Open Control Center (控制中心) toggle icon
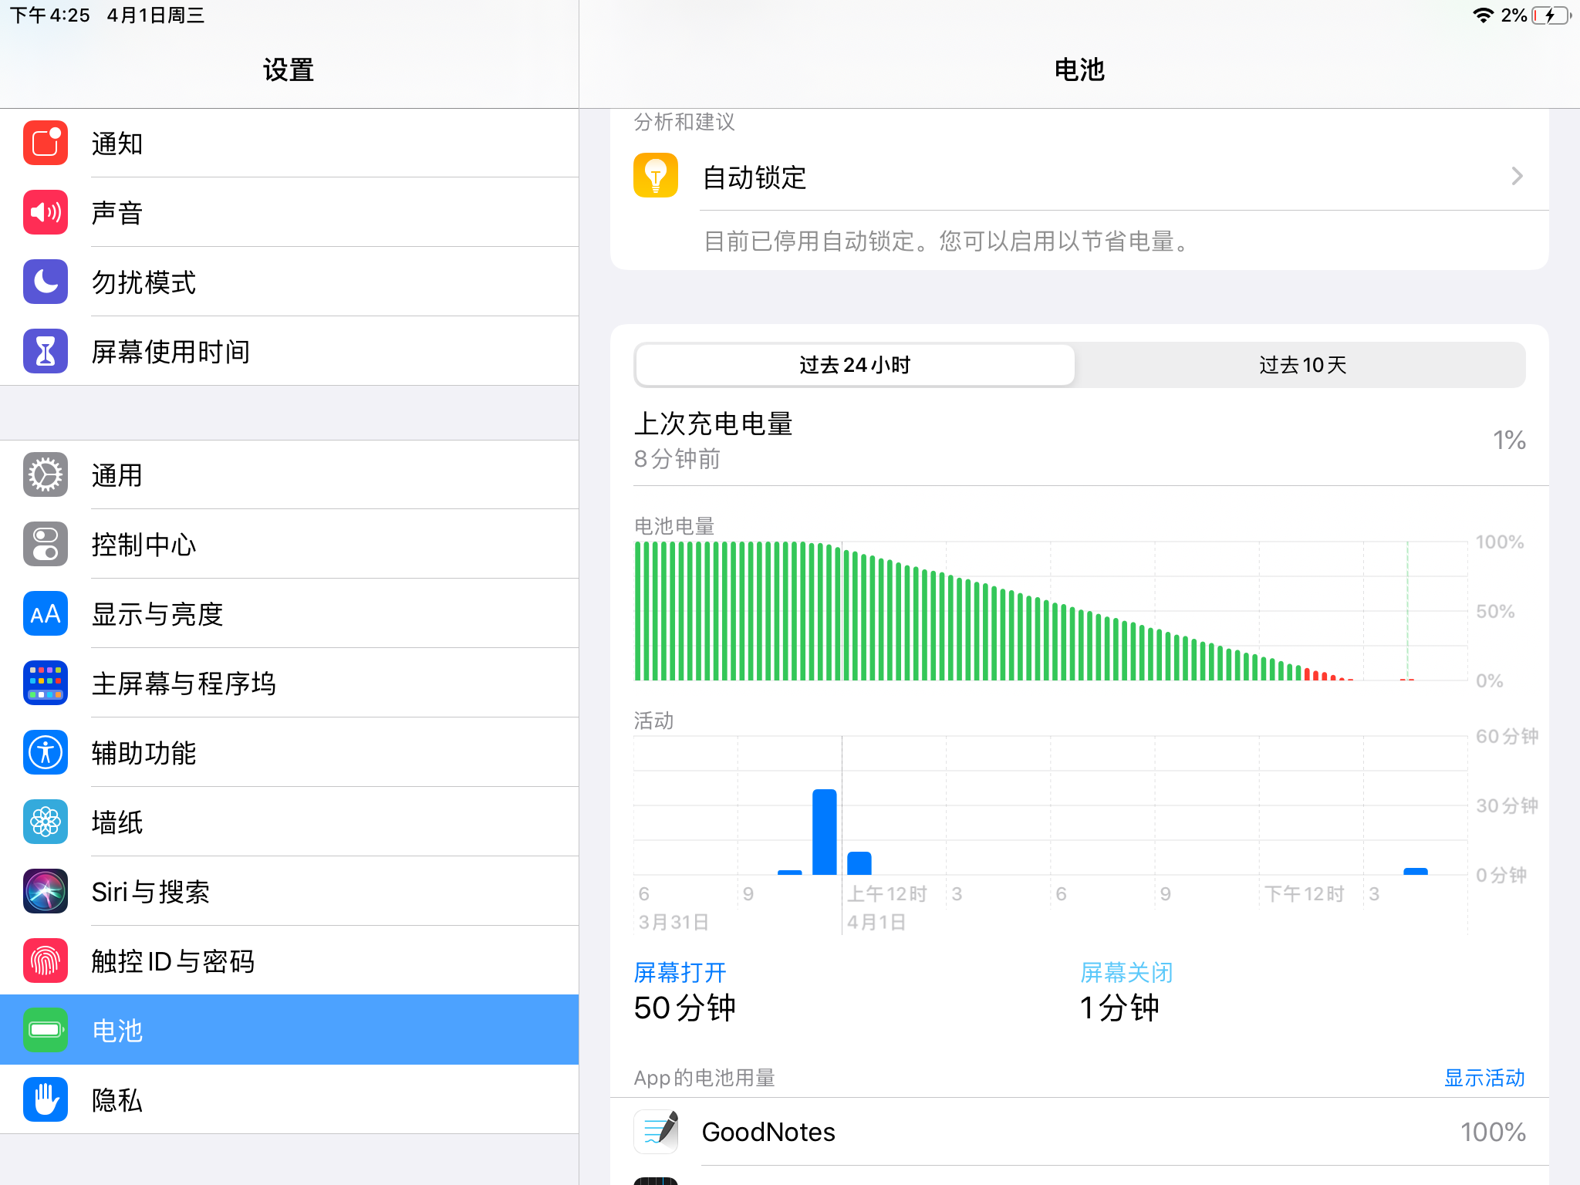The height and width of the screenshot is (1185, 1580). 46,544
